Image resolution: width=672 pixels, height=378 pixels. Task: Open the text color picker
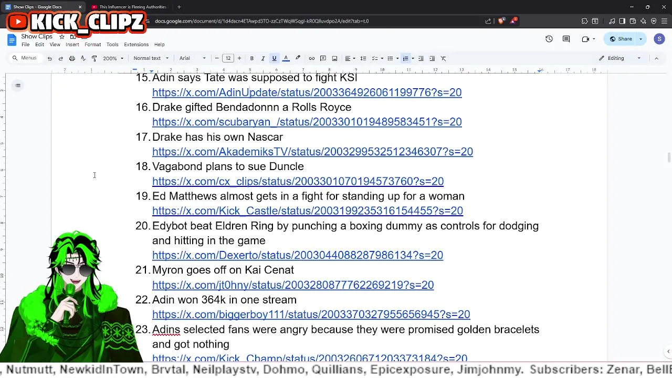[286, 58]
